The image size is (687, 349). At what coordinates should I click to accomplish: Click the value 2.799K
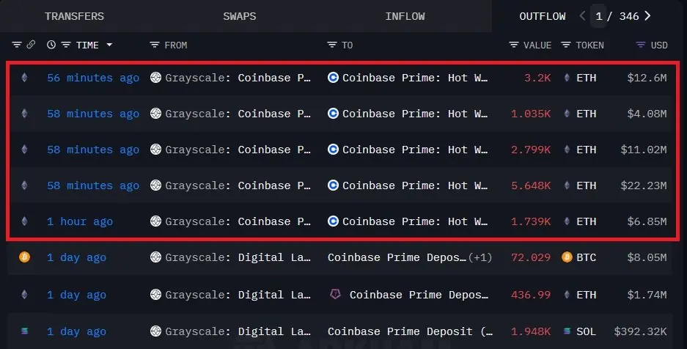pos(531,150)
